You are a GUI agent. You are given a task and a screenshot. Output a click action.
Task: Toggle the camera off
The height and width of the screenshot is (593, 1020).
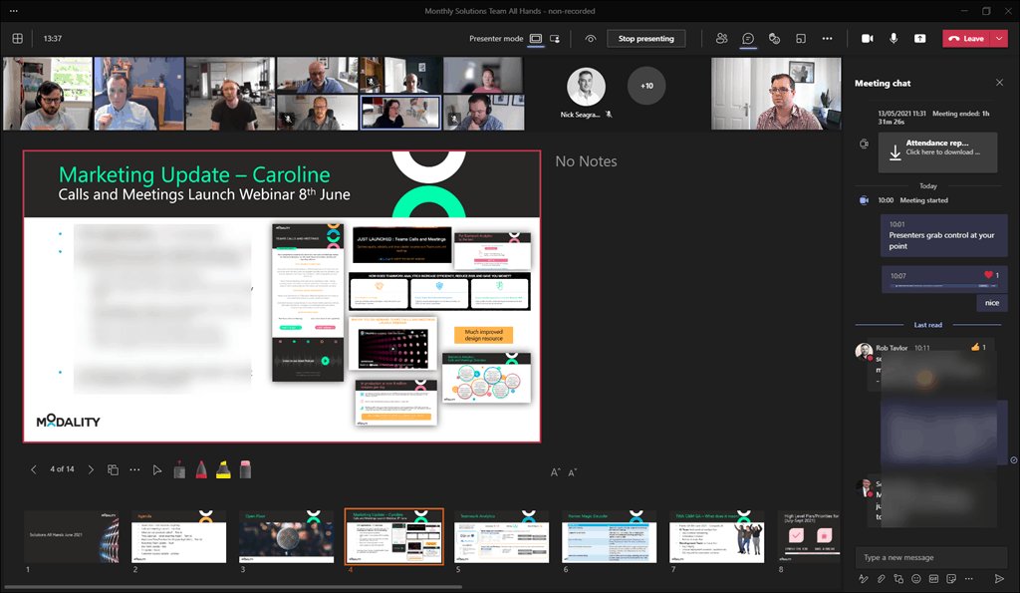866,38
